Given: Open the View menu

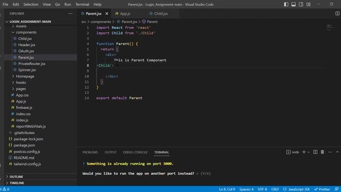Looking at the screenshot, I should [x=46, y=4].
